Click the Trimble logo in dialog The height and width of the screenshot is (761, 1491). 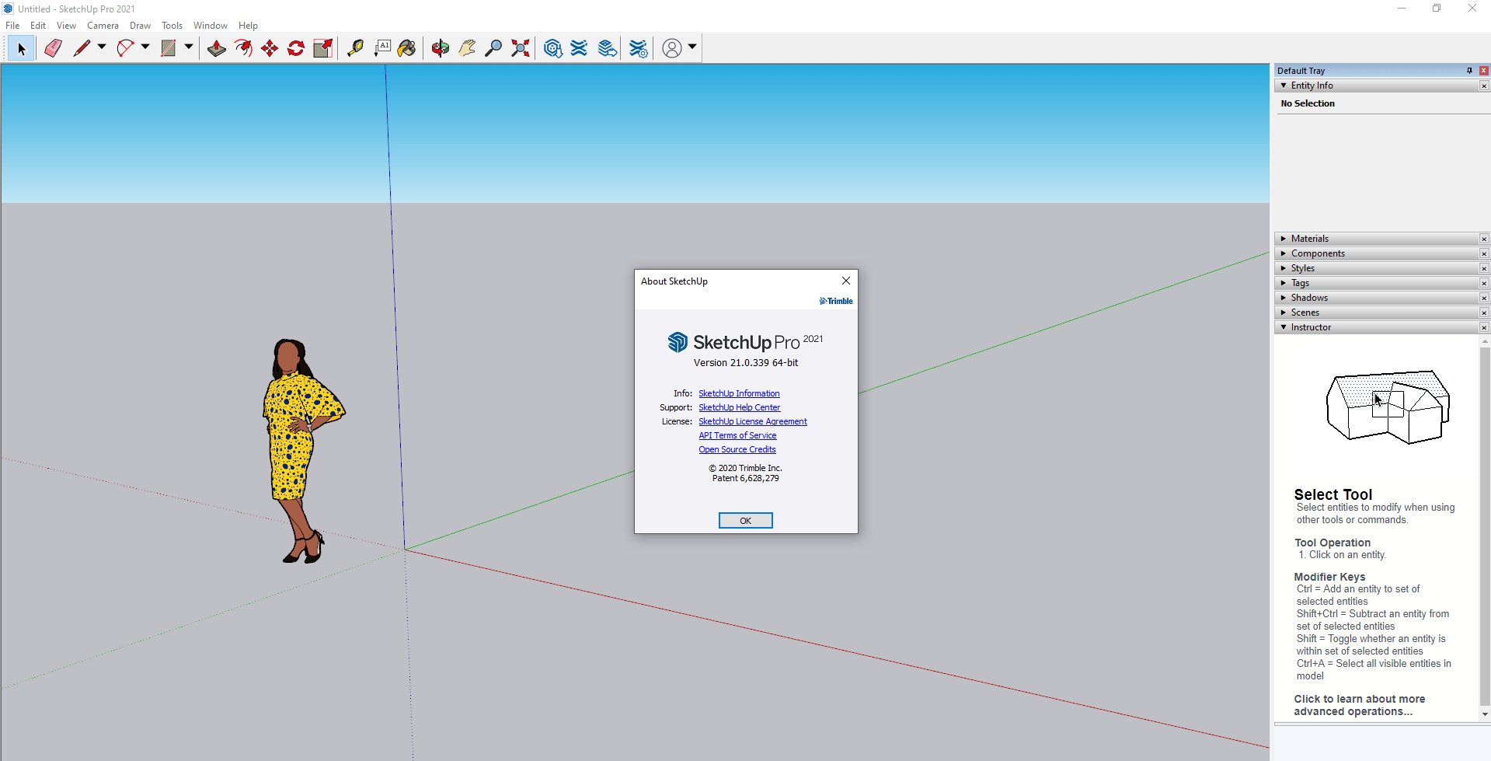pyautogui.click(x=836, y=301)
